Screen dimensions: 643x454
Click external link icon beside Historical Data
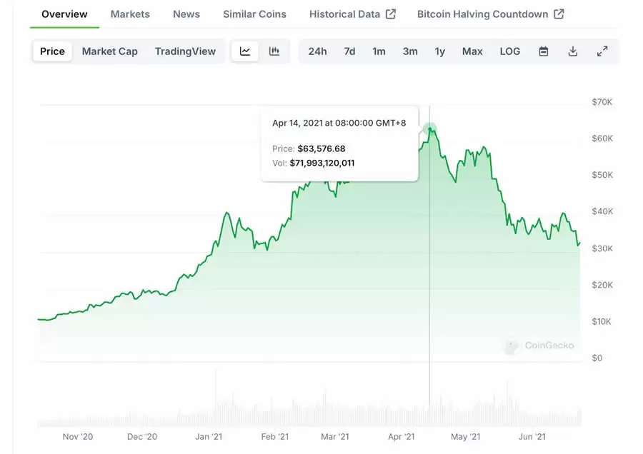[391, 14]
